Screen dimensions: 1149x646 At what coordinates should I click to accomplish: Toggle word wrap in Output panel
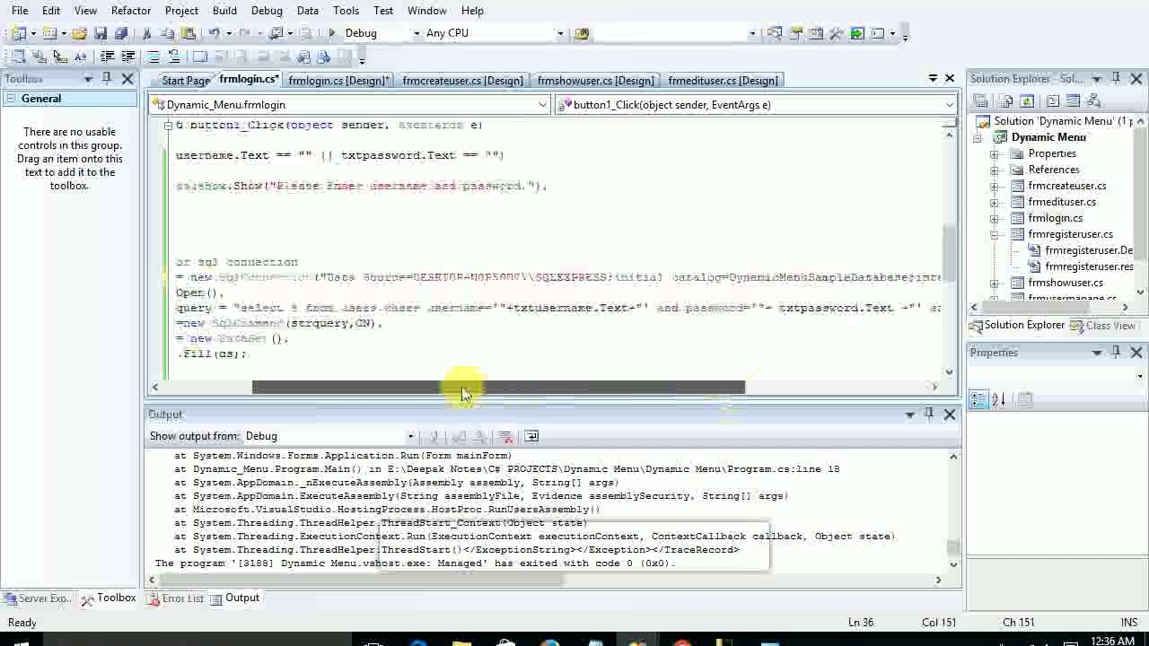point(531,436)
